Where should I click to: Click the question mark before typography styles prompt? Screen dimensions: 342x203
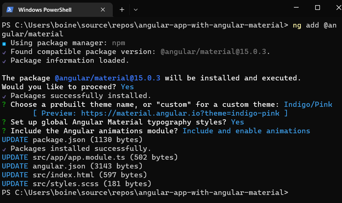[4, 122]
